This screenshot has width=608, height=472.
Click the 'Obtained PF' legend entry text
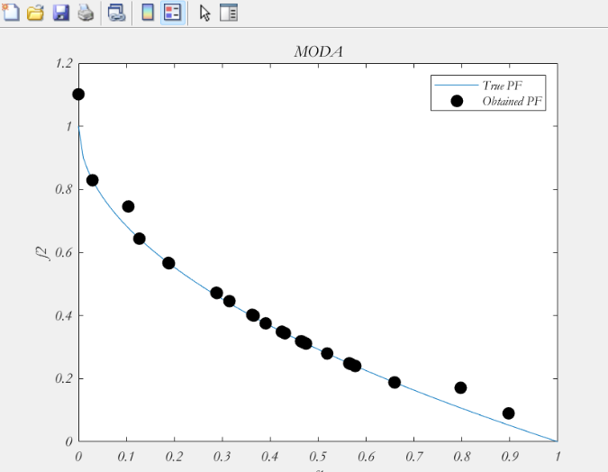coord(512,101)
